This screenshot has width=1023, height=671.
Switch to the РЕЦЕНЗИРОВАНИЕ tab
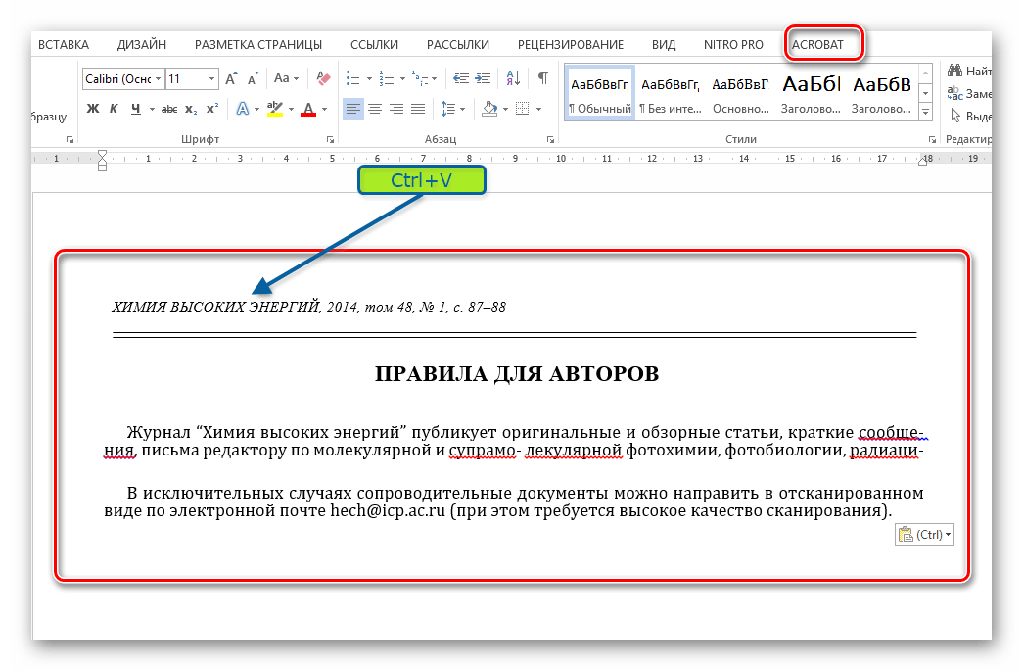[571, 44]
